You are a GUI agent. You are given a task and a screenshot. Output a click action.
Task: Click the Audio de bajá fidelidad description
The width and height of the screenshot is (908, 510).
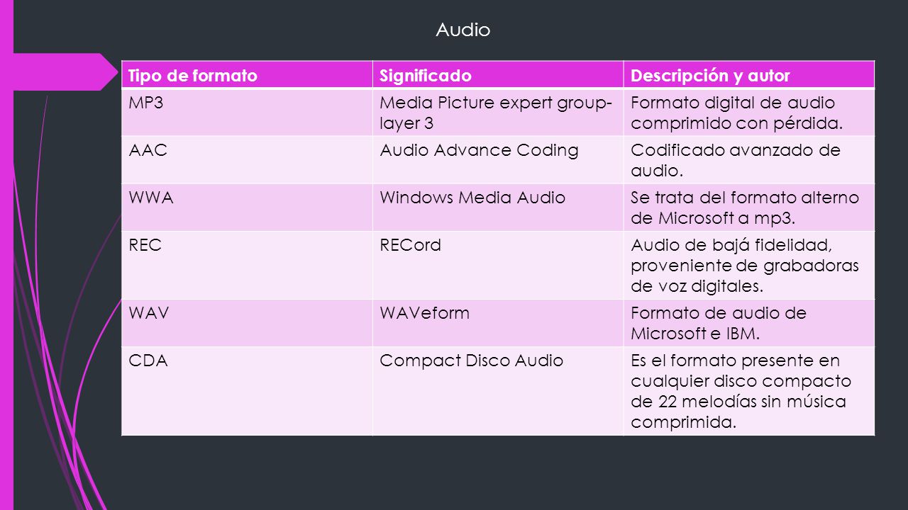pyautogui.click(x=748, y=266)
